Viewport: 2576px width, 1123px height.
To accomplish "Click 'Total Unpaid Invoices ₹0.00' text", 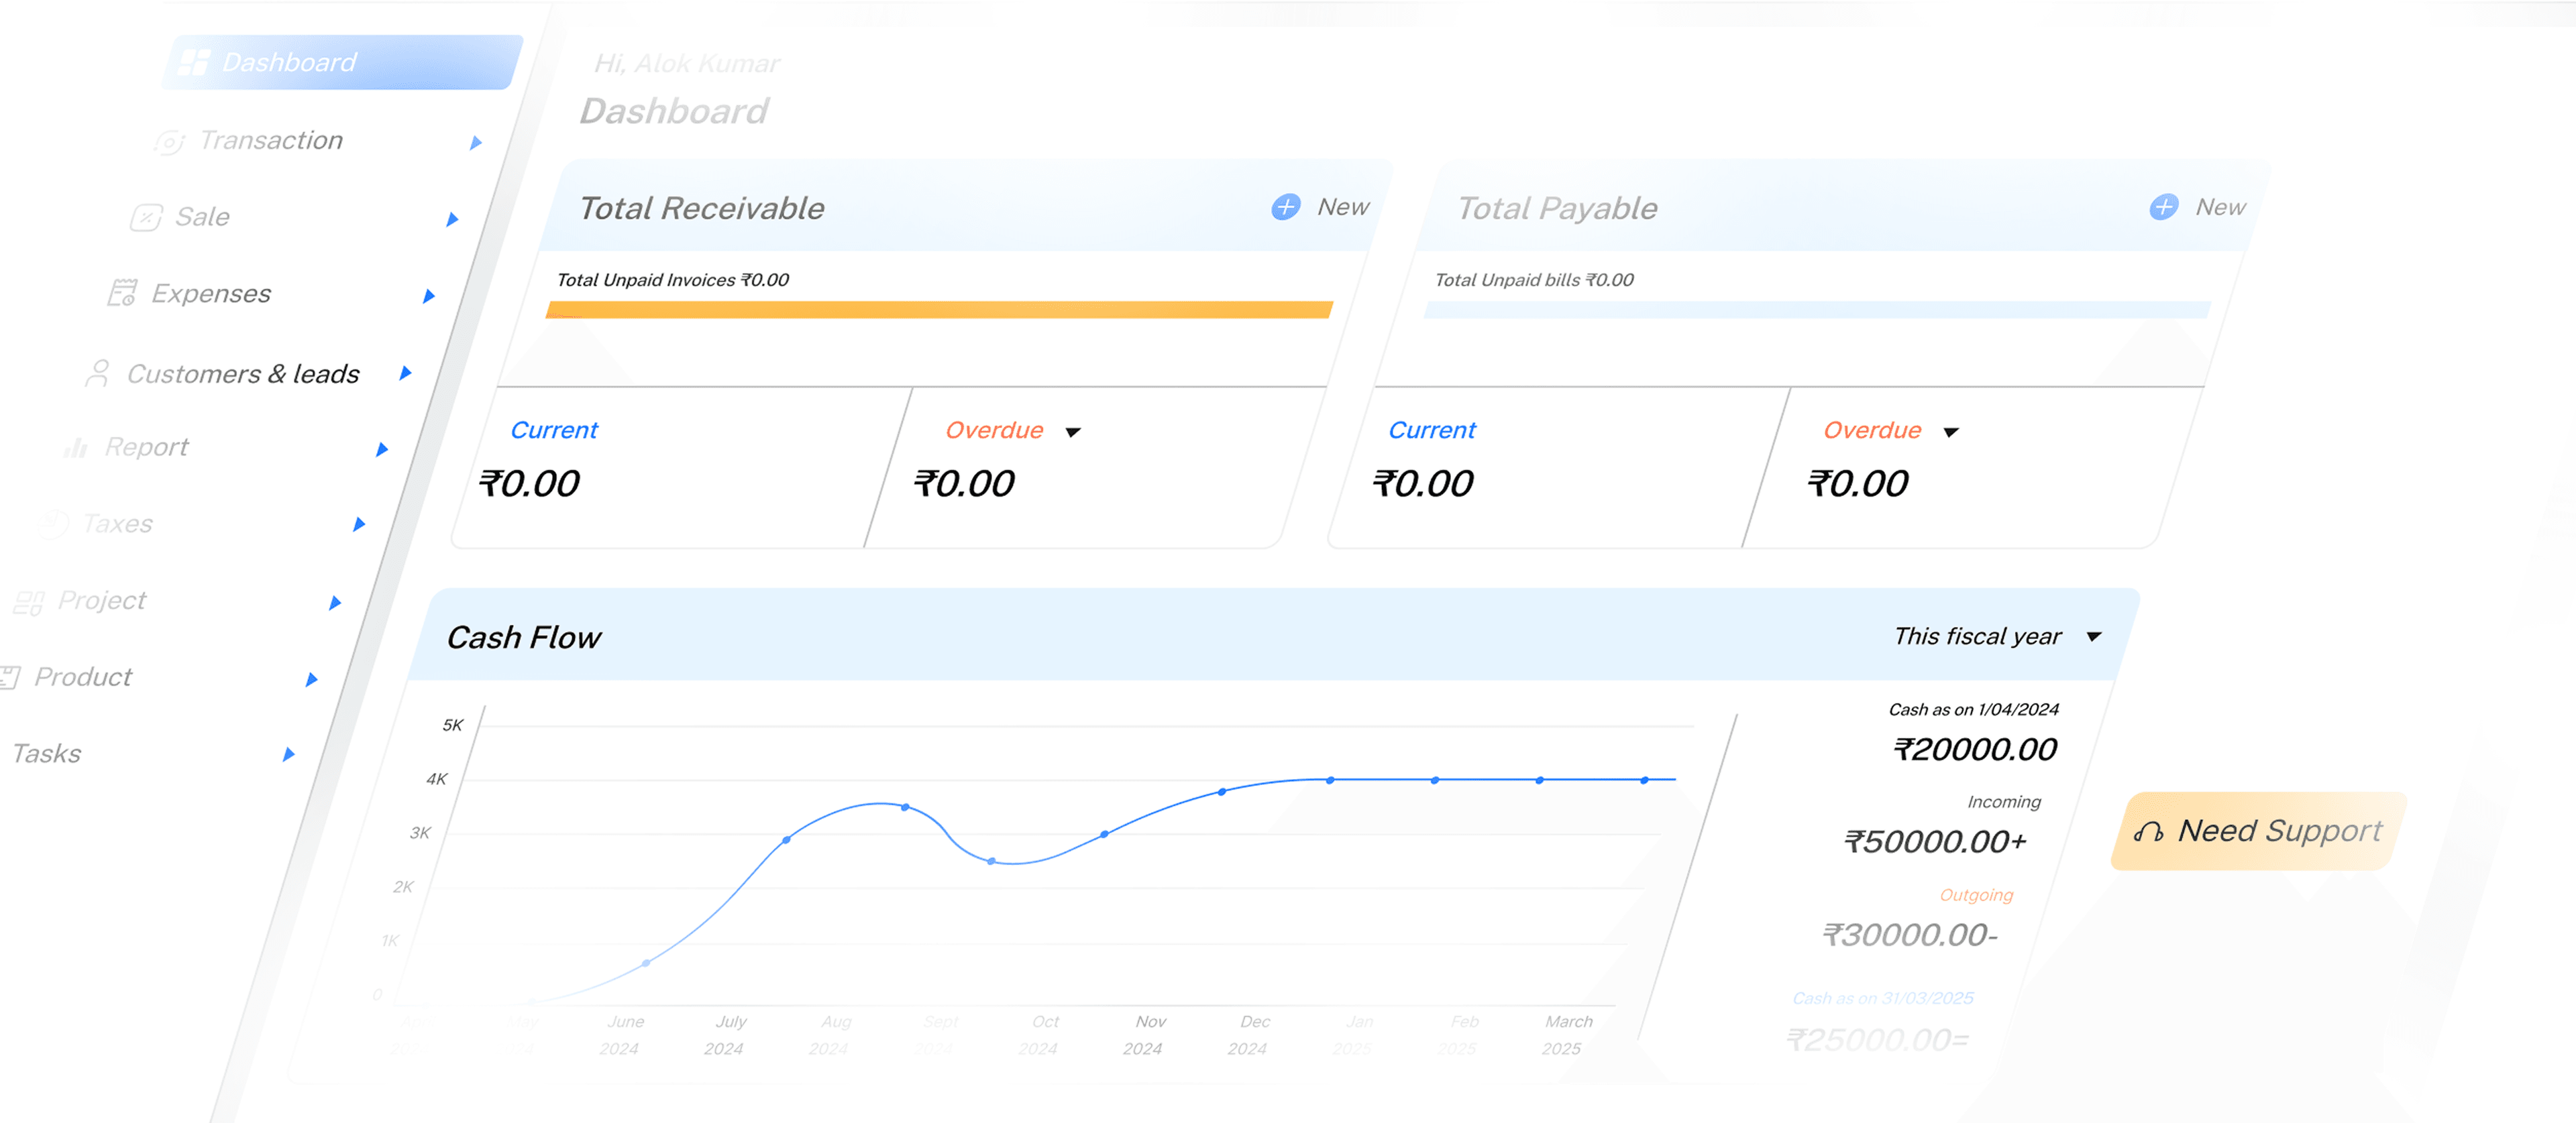I will [x=673, y=280].
